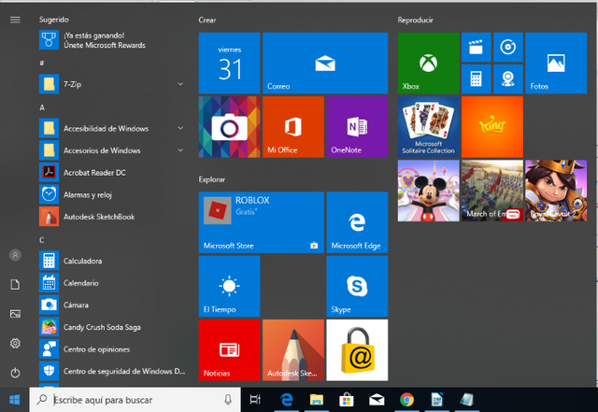Launch Microsoft Solitaire Collection tile
Viewport: 598px width, 412px height.
coord(428,127)
